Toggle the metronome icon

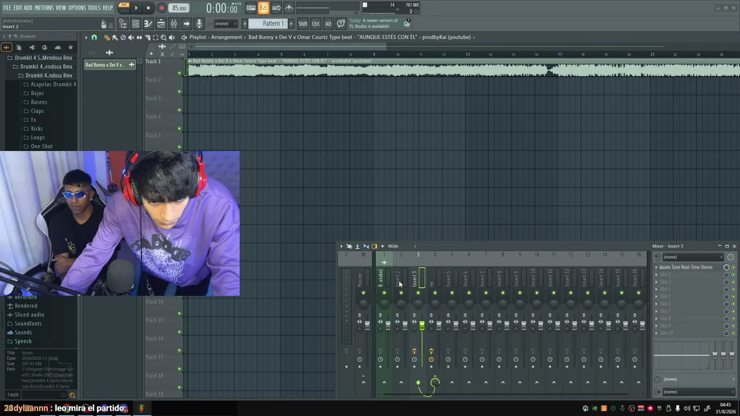tap(289, 8)
